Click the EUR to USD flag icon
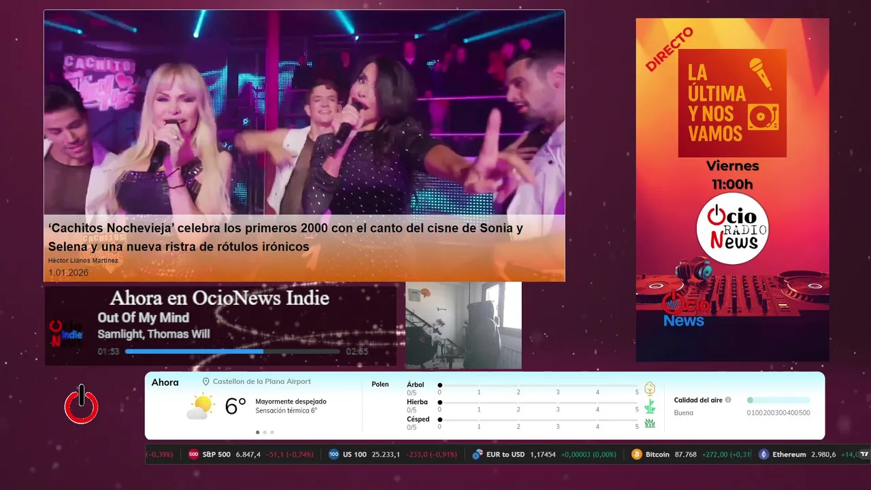 point(478,454)
